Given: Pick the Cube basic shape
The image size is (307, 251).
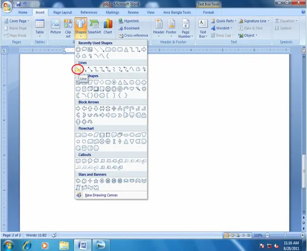Looking at the screenshot, I should coord(90,89).
